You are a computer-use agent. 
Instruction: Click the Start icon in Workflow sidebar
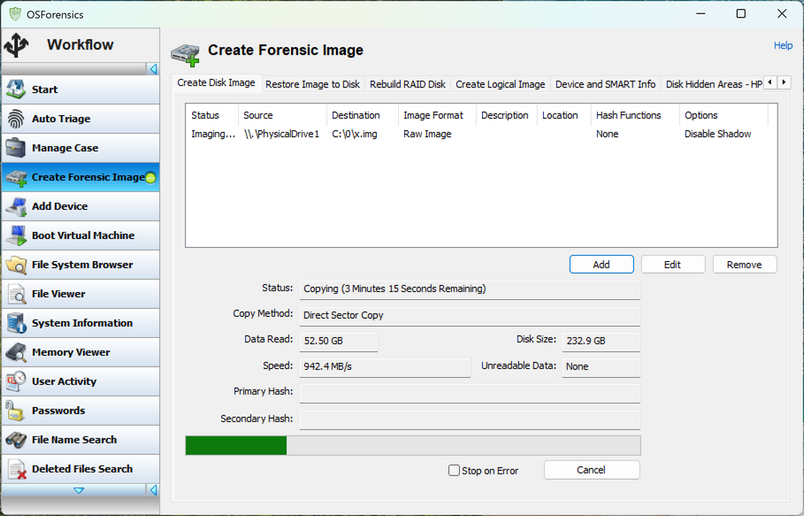pos(17,89)
